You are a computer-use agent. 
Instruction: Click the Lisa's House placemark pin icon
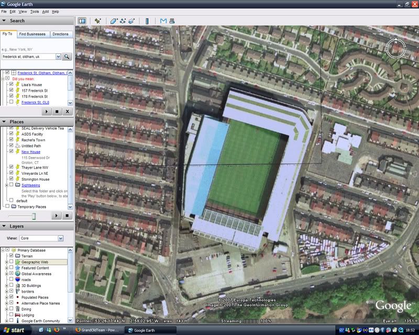[18, 84]
